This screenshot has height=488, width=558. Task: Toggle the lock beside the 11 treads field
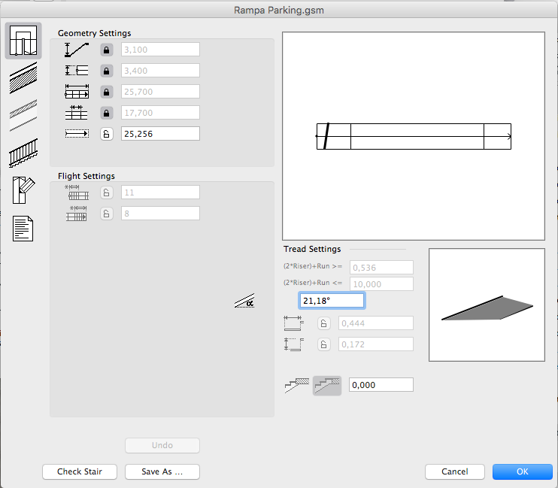(x=106, y=192)
